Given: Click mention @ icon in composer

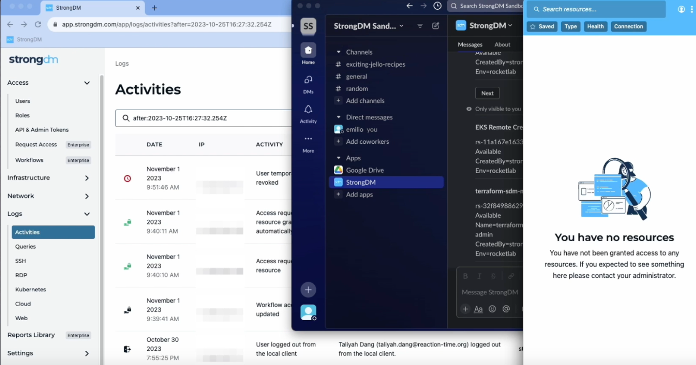Looking at the screenshot, I should (506, 309).
